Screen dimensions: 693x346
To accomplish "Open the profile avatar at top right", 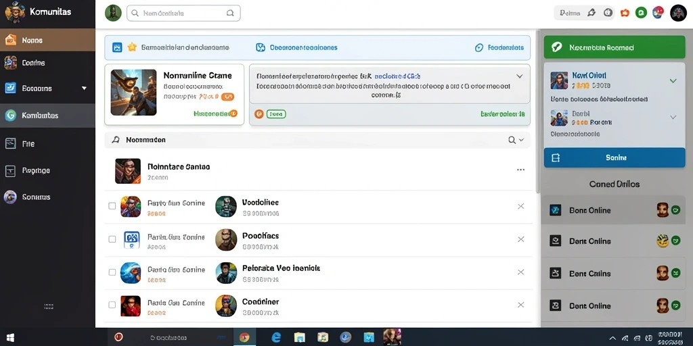I will pos(678,13).
